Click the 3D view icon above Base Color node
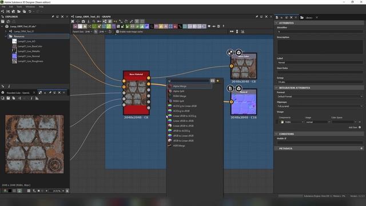Screen dimensions: 366x206 click(238, 53)
